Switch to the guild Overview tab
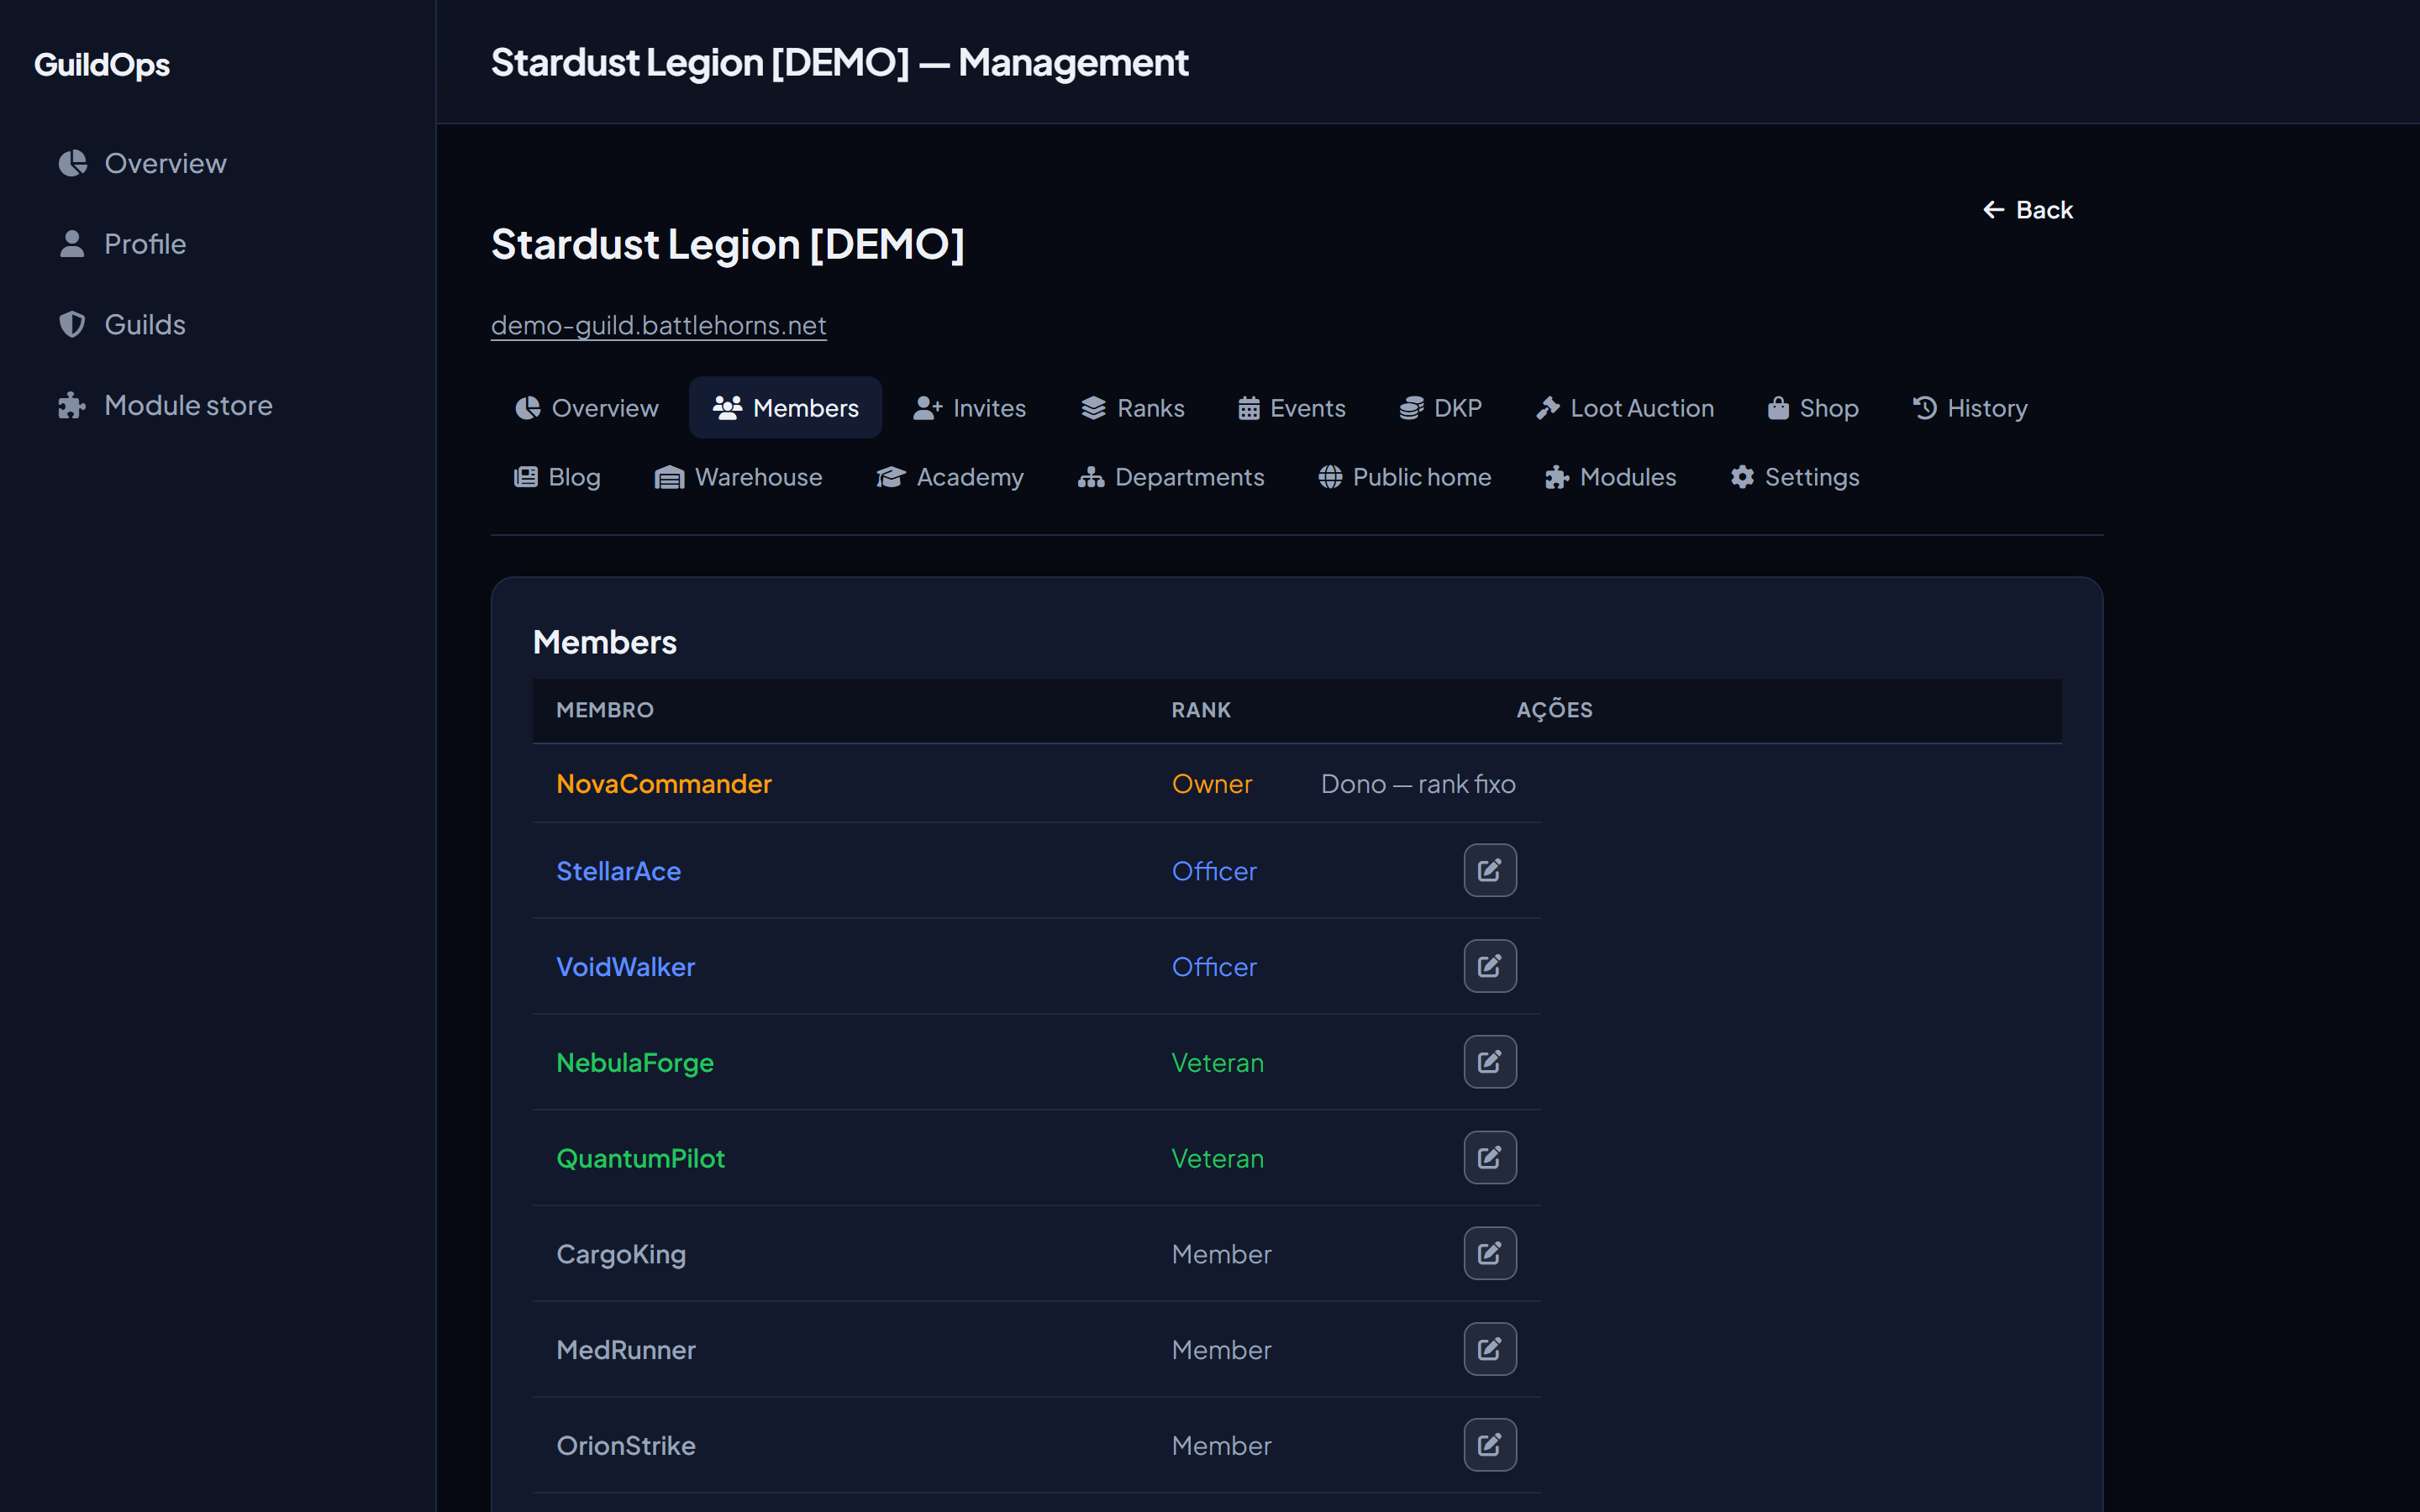The image size is (2420, 1512). pyautogui.click(x=587, y=408)
